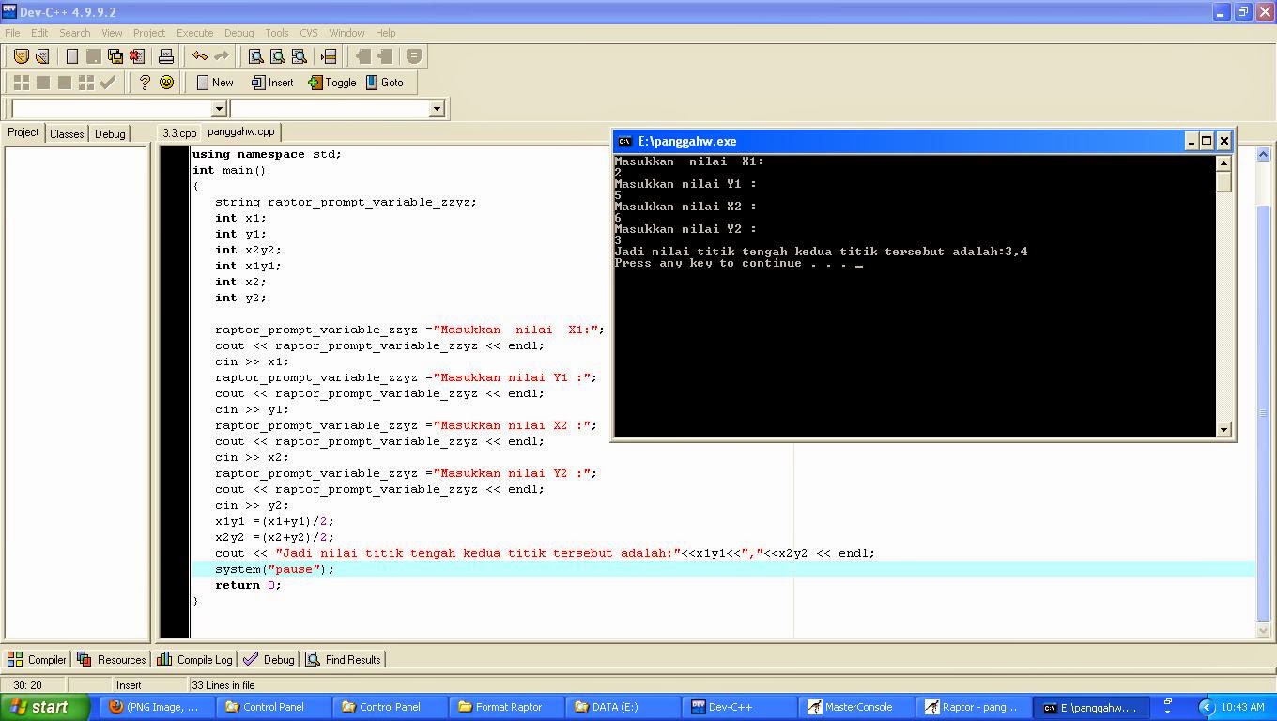Click the Toggle bookmarks button
The image size is (1277, 721).
click(332, 83)
